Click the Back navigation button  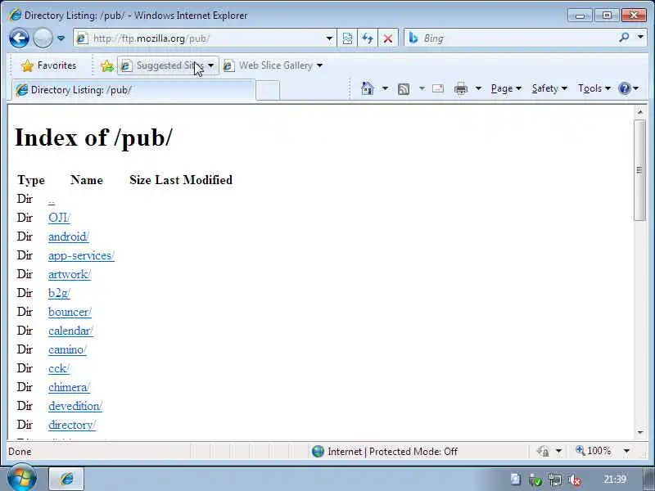tap(19, 38)
